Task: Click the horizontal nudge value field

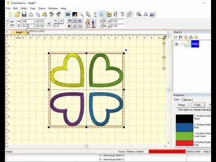Action: (117, 21)
